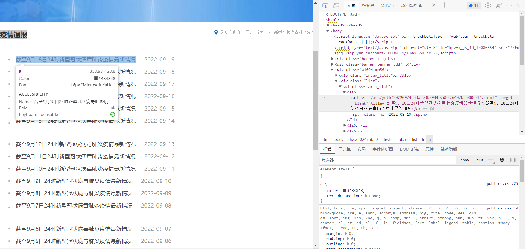Switch to the 元素 tab
The width and height of the screenshot is (525, 249).
point(351,5)
